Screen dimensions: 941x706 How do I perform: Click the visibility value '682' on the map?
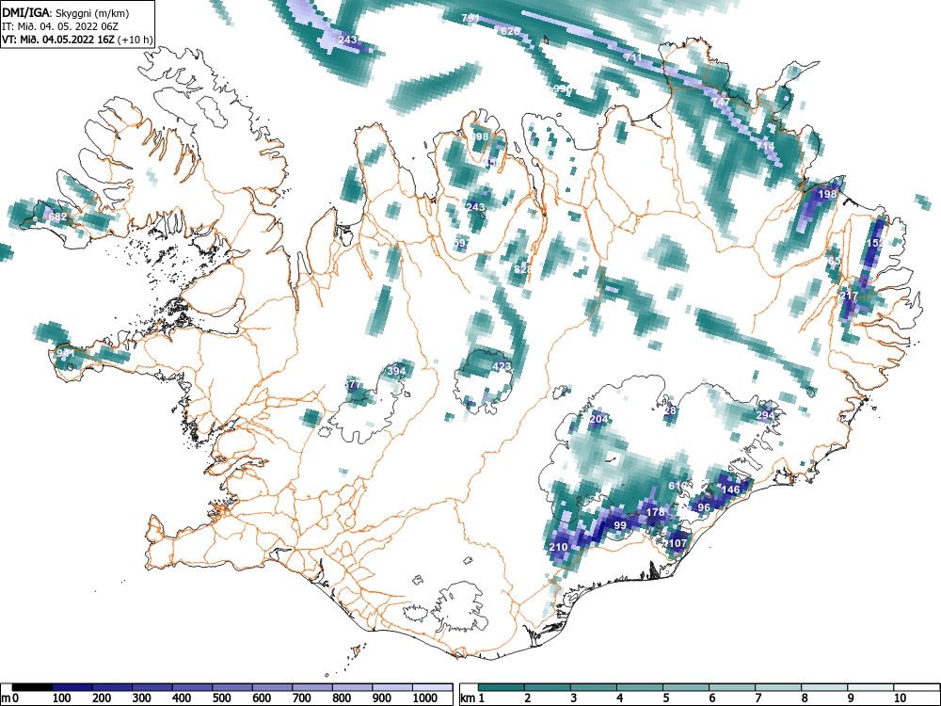(58, 217)
